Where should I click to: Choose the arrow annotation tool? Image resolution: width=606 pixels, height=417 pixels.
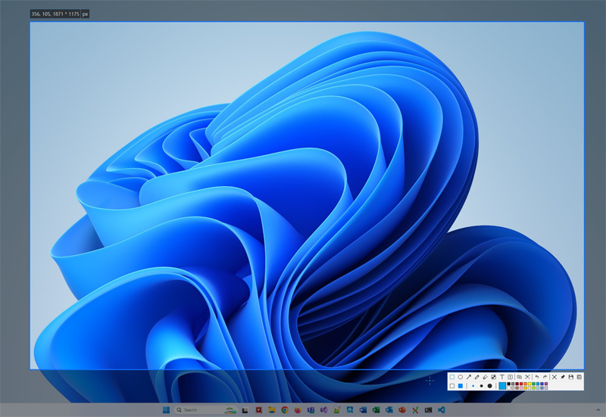pos(469,377)
